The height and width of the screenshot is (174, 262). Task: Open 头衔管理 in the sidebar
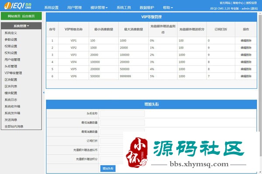click(x=10, y=66)
